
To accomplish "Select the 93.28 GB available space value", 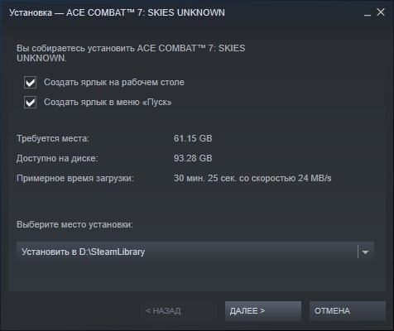I will coord(193,158).
